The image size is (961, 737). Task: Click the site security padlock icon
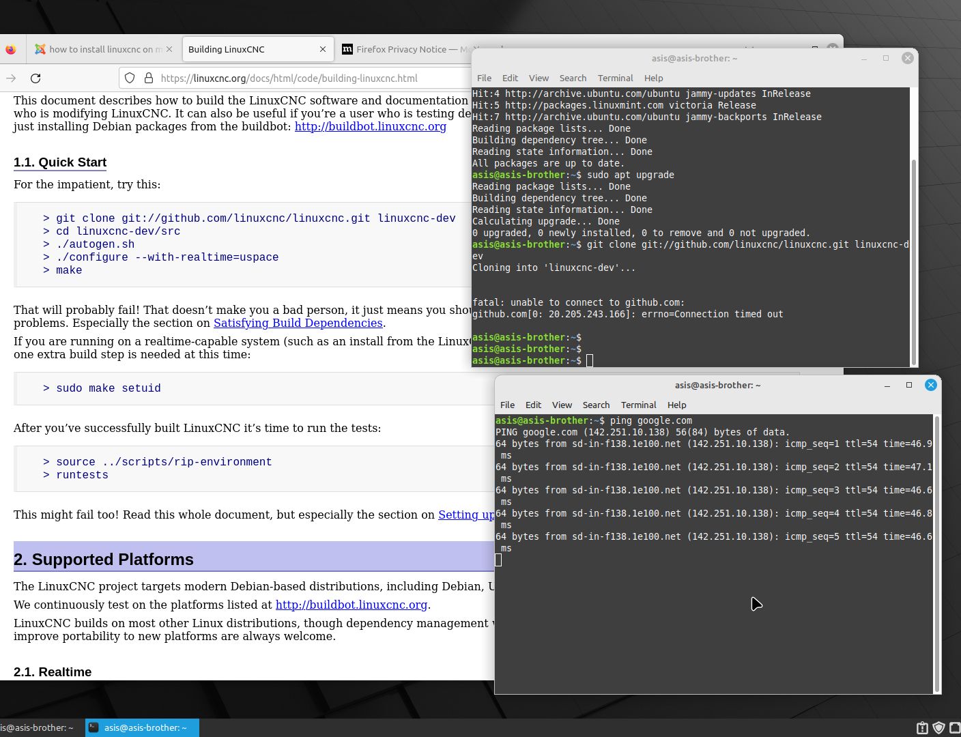pos(149,78)
